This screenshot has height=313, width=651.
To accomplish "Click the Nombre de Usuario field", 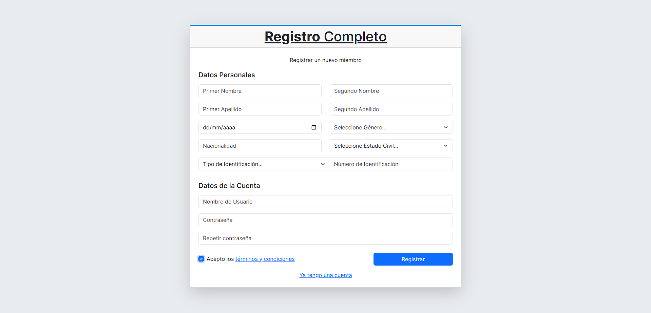I will click(x=325, y=202).
